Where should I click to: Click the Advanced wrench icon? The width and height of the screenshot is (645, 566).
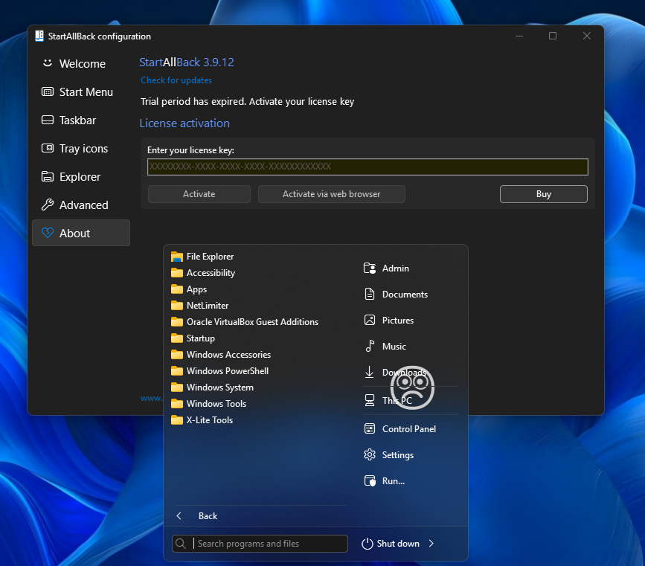pyautogui.click(x=48, y=205)
